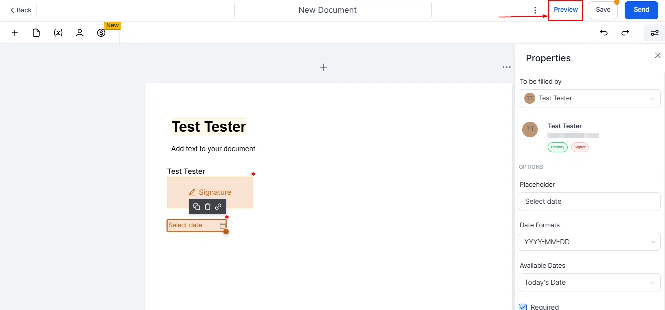Go back using the Back button

pyautogui.click(x=21, y=10)
